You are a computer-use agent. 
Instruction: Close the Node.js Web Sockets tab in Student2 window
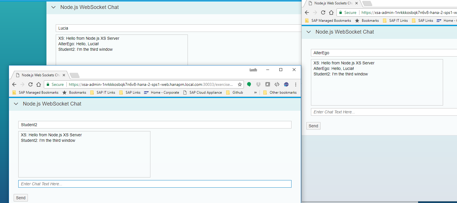coord(64,75)
